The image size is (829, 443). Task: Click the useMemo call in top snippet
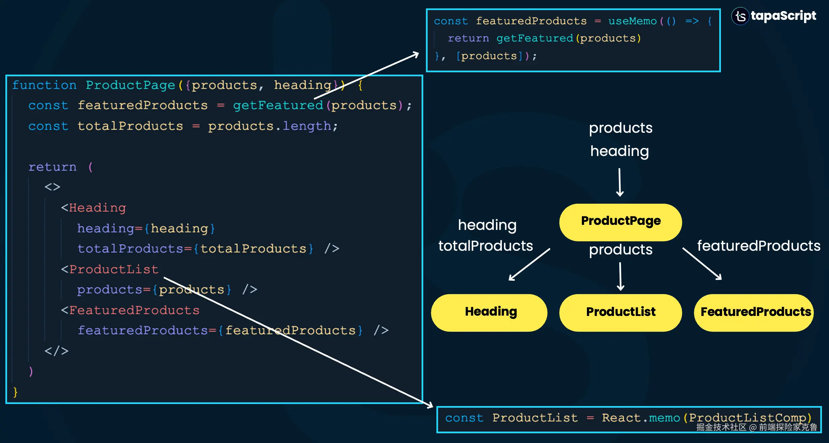(632, 21)
